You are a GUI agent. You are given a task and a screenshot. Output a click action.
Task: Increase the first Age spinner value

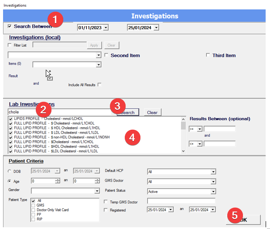pyautogui.click(x=57, y=179)
